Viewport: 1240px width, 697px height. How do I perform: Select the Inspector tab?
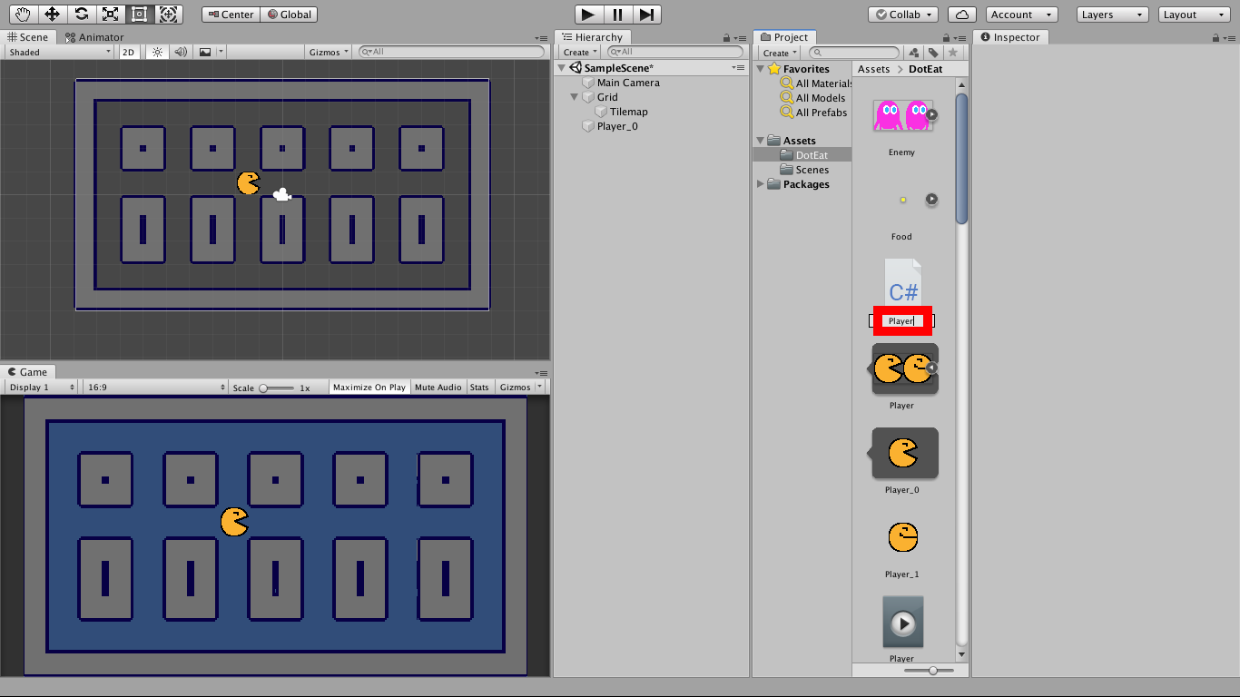coord(1010,37)
